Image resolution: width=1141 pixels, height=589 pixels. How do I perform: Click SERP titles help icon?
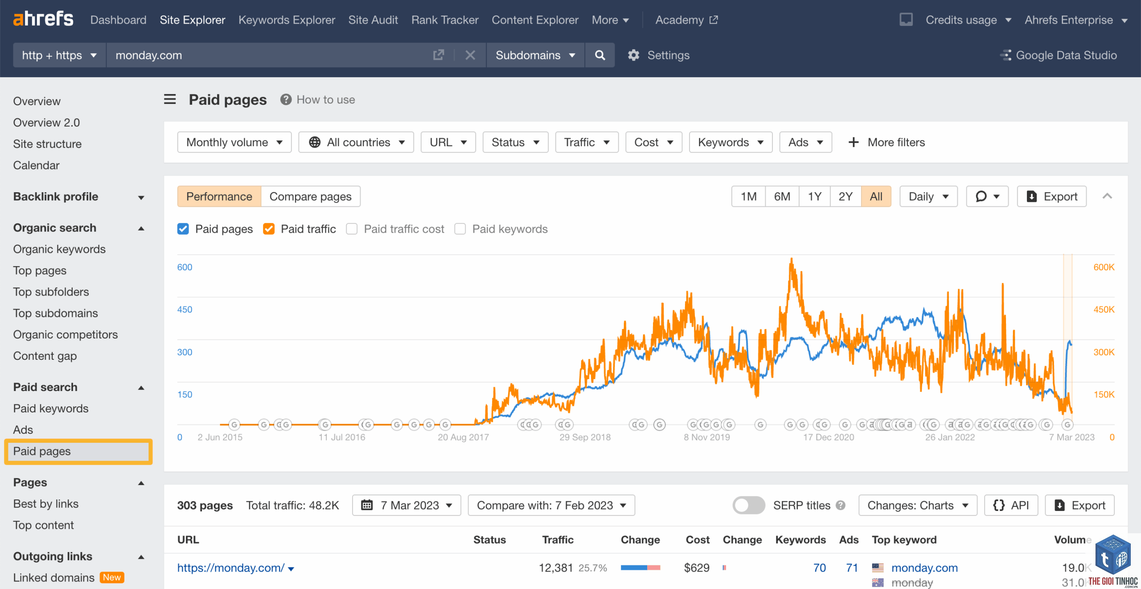tap(841, 505)
